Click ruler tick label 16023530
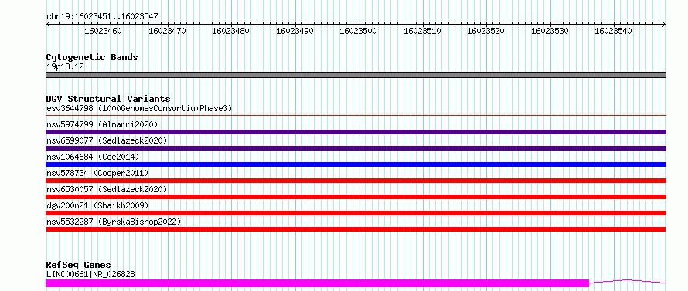688x291 pixels. pyautogui.click(x=550, y=31)
